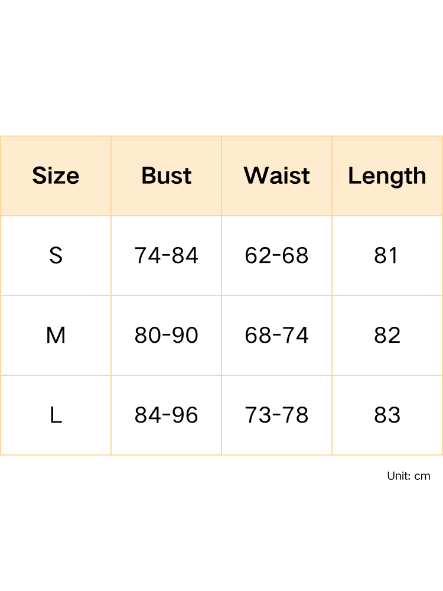
Task: Click bust value 80-90
Action: [x=167, y=336]
